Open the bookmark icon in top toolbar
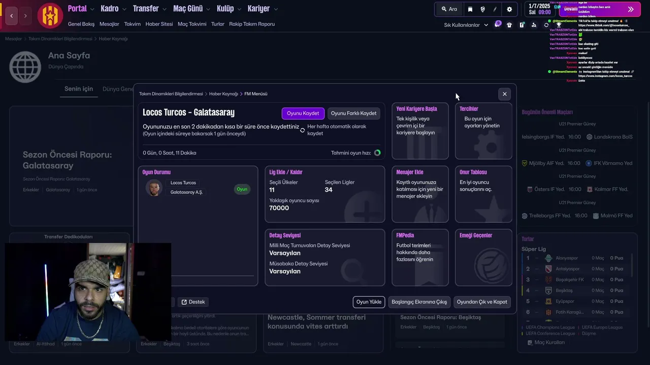650x365 pixels. click(470, 9)
